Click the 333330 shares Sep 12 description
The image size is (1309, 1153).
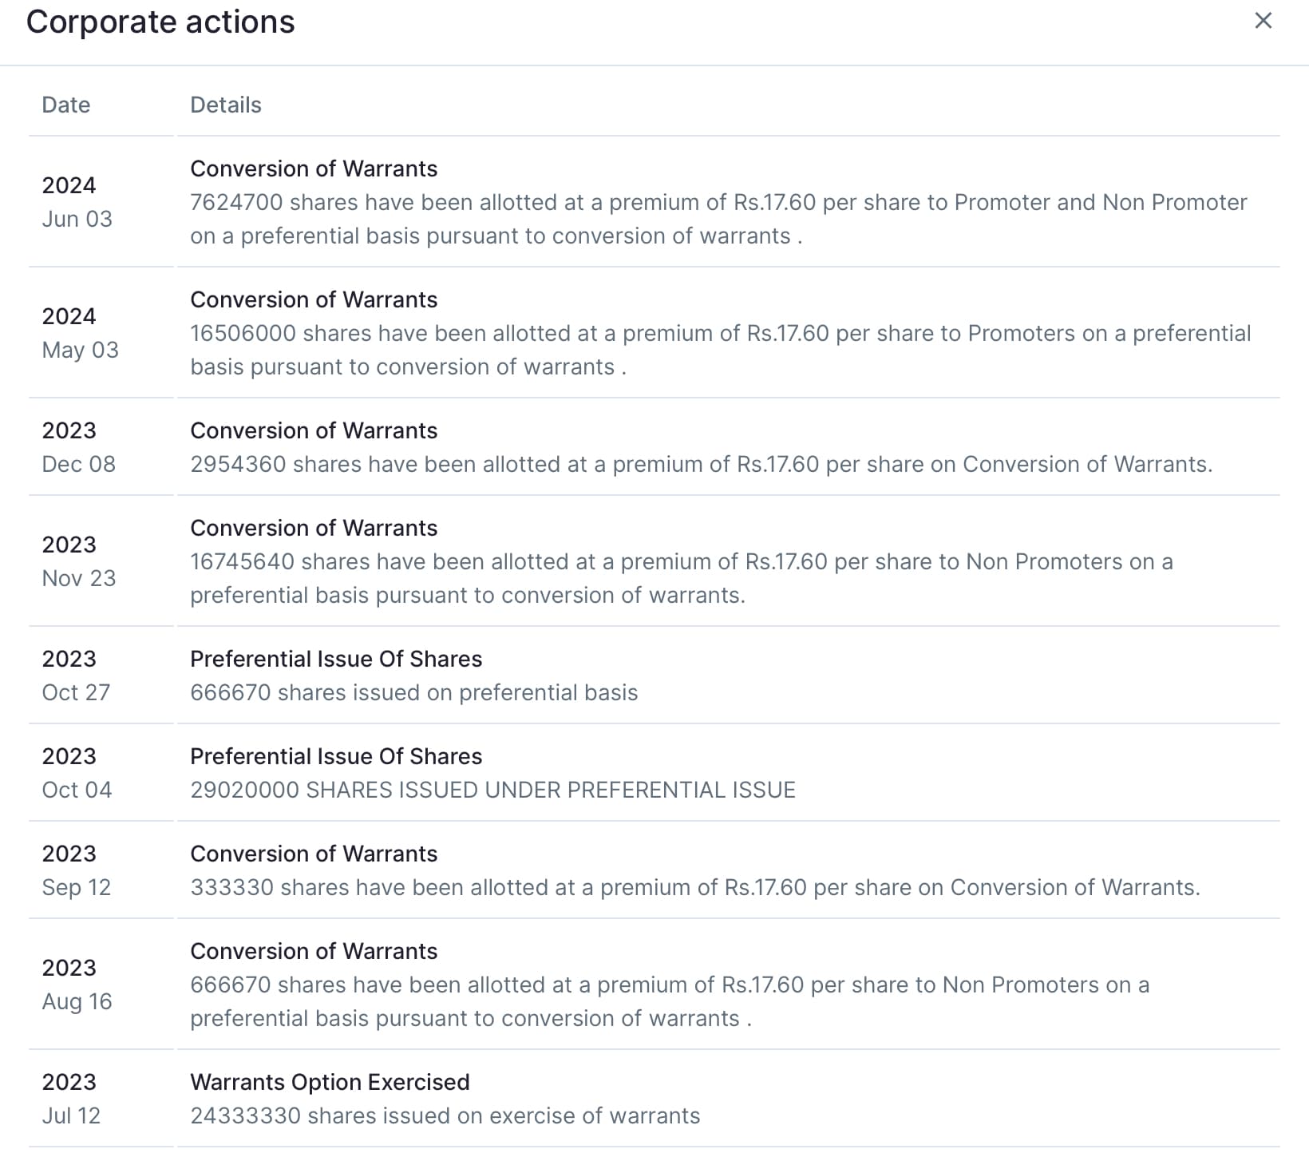click(x=695, y=887)
